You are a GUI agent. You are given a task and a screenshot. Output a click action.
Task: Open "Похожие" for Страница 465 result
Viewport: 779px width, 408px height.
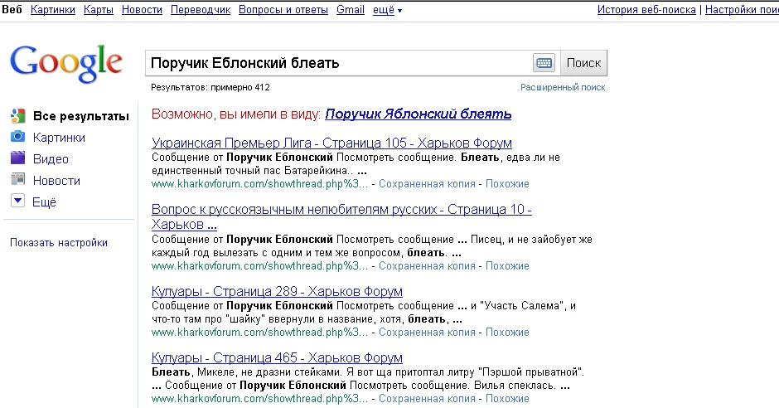[507, 399]
